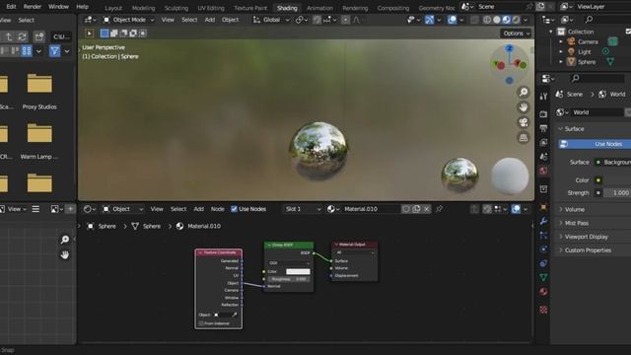Toggle node editor overlay button
This screenshot has height=355, width=631.
516,209
